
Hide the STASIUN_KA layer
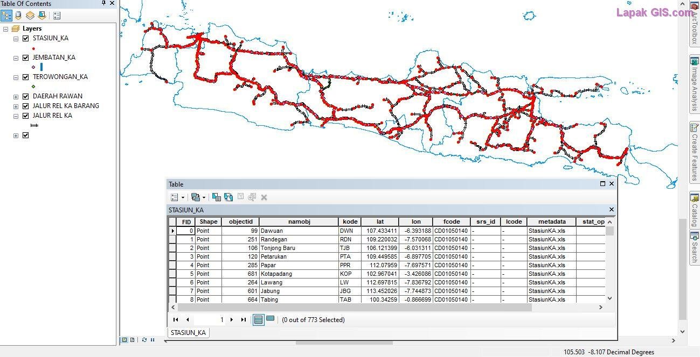click(25, 38)
